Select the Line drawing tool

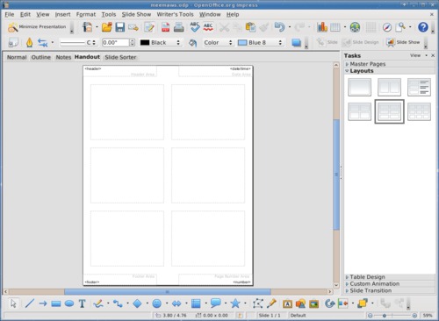click(x=30, y=303)
